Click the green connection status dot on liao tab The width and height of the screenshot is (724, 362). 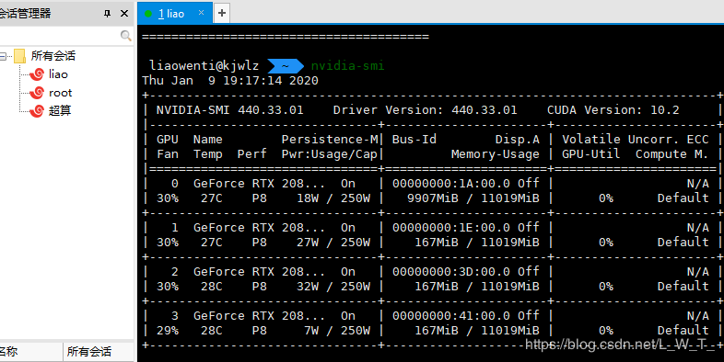(x=148, y=14)
